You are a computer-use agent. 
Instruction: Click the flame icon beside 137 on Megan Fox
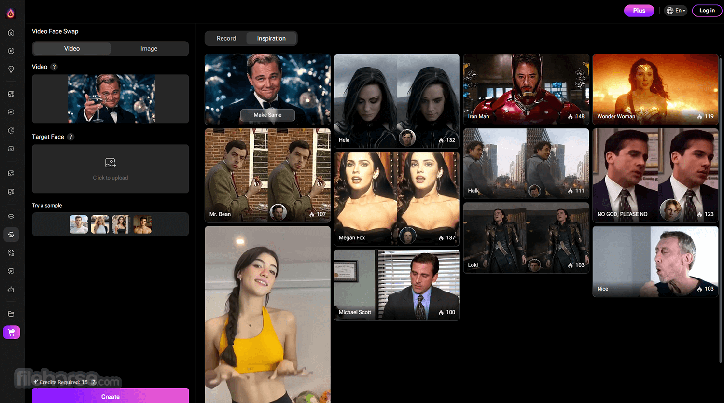[x=441, y=238]
